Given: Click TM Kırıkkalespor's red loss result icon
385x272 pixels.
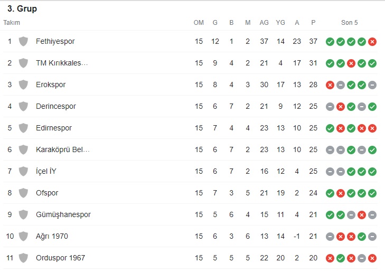Looking at the screenshot, I should pos(351,63).
